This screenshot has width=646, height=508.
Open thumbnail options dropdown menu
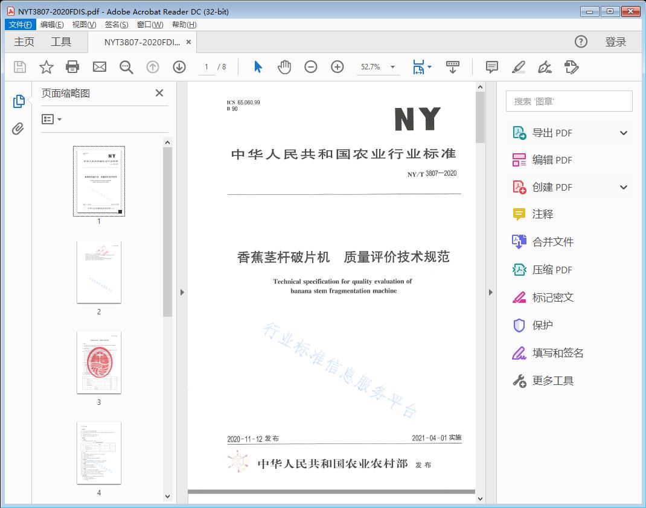pyautogui.click(x=52, y=119)
